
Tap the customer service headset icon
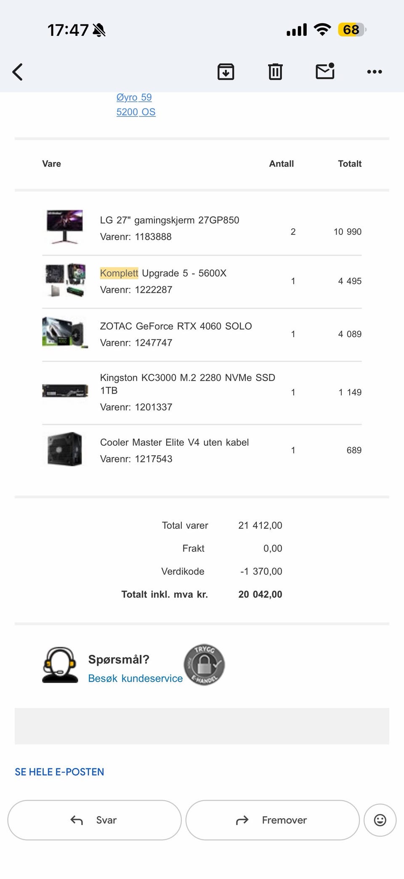(60, 665)
